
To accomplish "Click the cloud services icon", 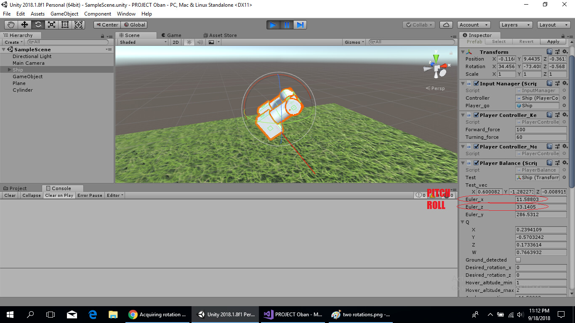I will tap(446, 25).
